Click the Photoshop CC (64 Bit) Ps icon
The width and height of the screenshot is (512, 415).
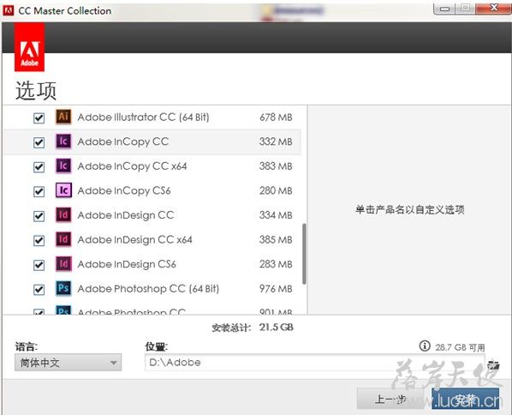[63, 288]
